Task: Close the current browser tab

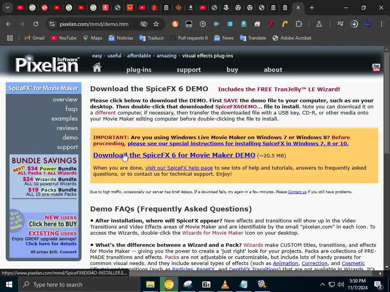Action: pyautogui.click(x=298, y=8)
